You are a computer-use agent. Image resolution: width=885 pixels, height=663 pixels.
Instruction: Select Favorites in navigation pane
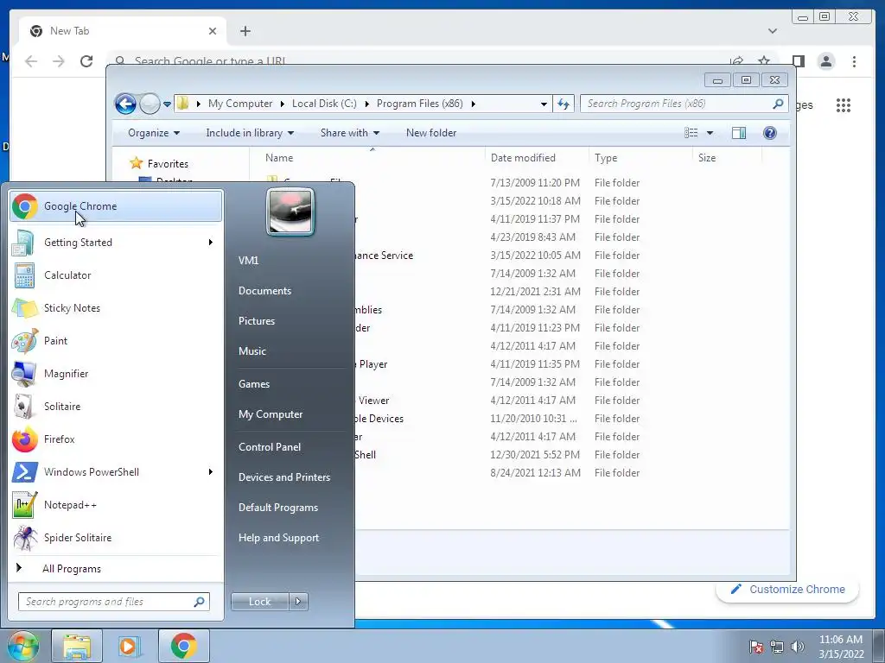click(x=168, y=164)
